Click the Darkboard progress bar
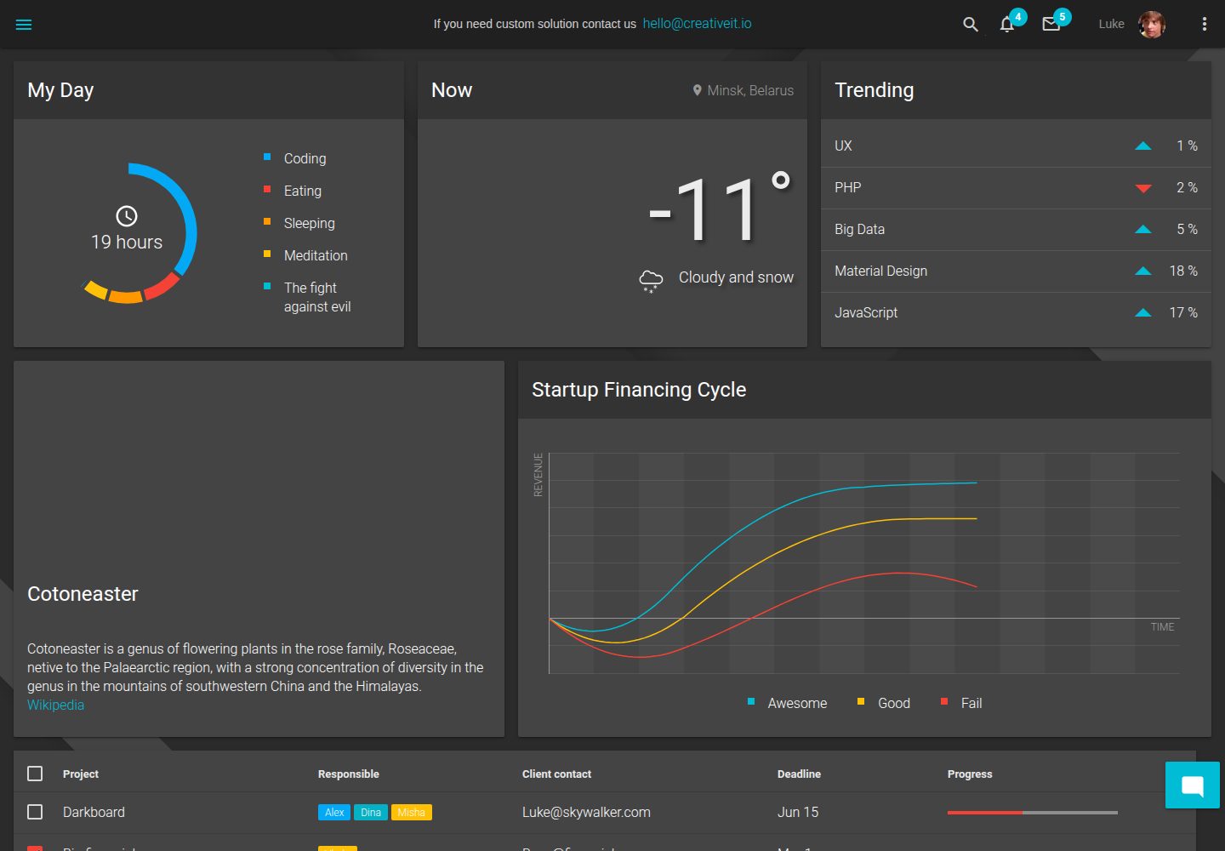This screenshot has width=1225, height=851. coord(1033,813)
